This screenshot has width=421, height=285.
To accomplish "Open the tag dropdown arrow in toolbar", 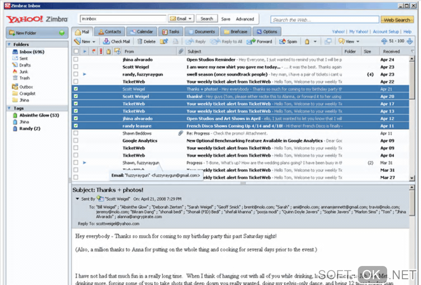I will pyautogui.click(x=315, y=42).
